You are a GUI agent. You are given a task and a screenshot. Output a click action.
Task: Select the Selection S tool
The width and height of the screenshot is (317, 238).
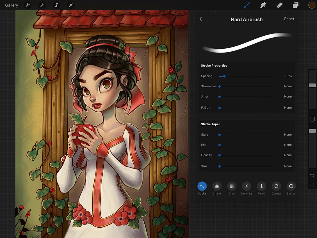point(56,5)
